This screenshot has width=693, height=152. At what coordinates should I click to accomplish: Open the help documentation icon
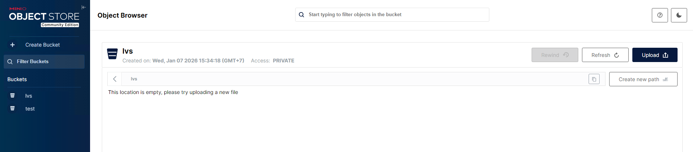660,15
